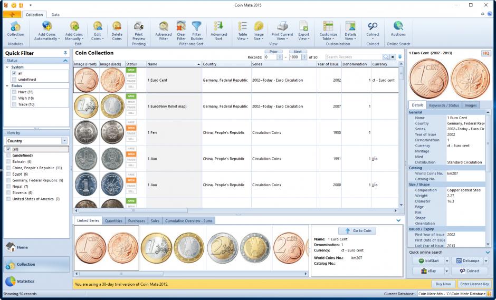Open Advanced Sort tool
Viewport: 496px width, 300px height.
tap(218, 26)
